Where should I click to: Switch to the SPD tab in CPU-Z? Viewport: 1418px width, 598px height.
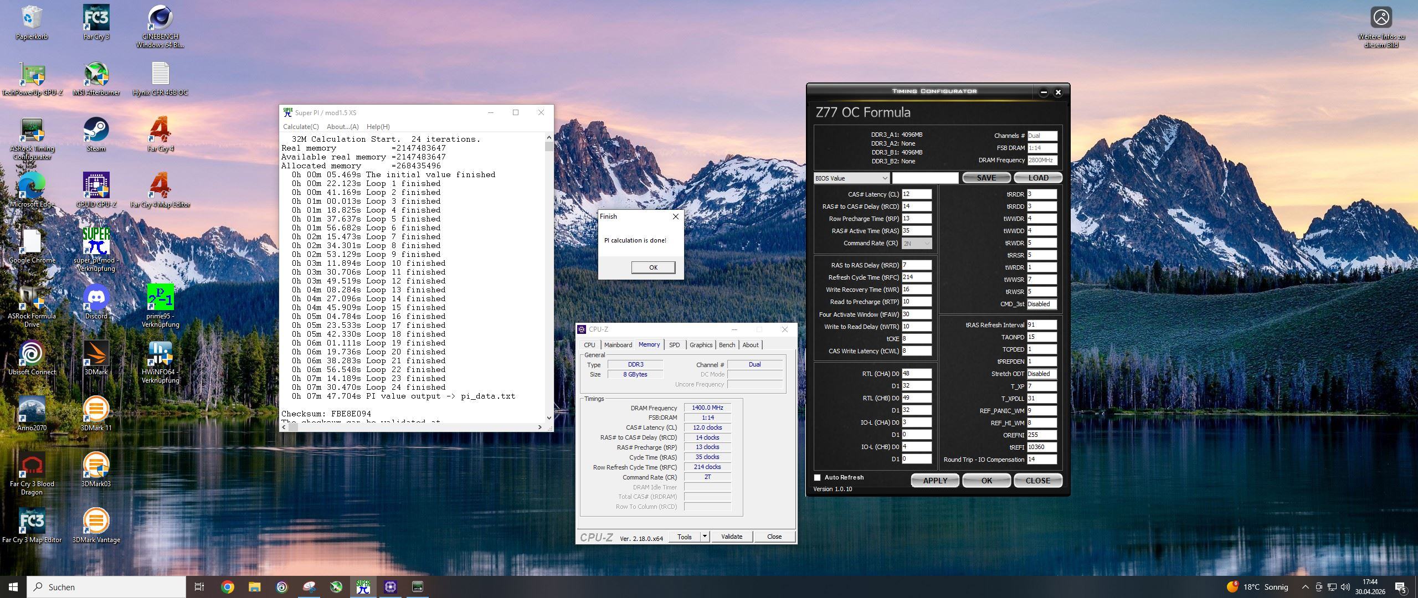[x=674, y=345]
